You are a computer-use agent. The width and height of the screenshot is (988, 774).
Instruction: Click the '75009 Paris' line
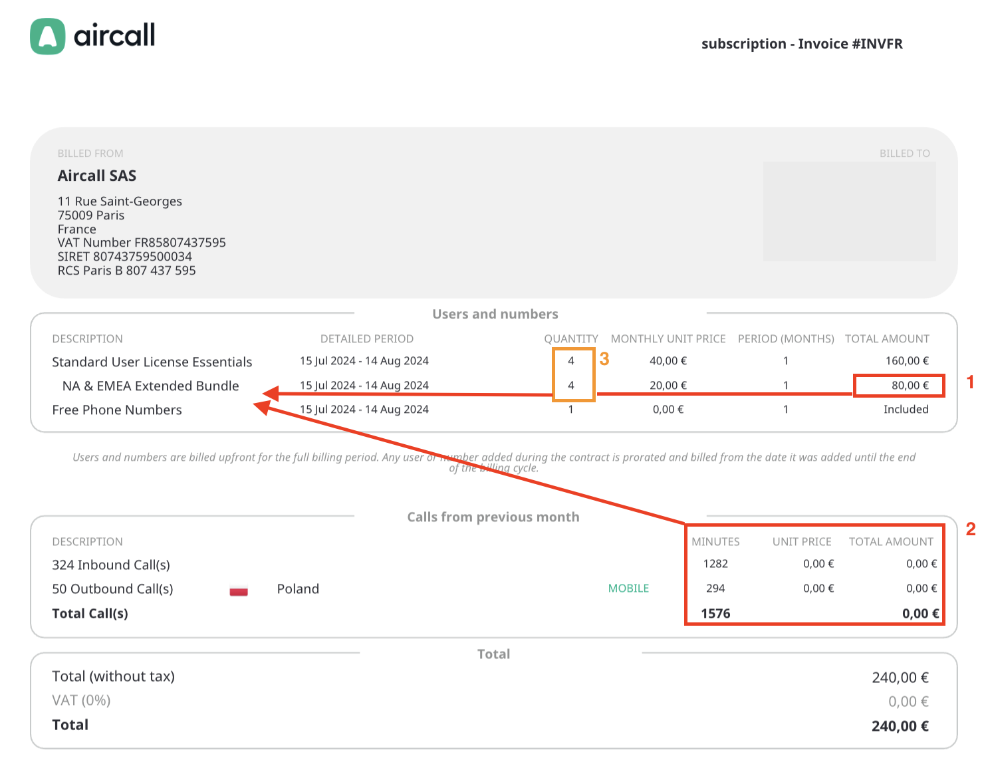coord(91,215)
